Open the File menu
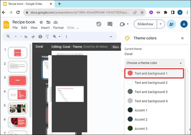 [x=15, y=28]
